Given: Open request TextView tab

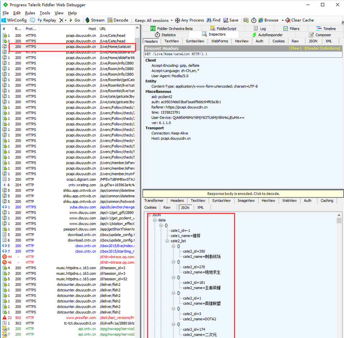Looking at the screenshot, I should coord(171,41).
